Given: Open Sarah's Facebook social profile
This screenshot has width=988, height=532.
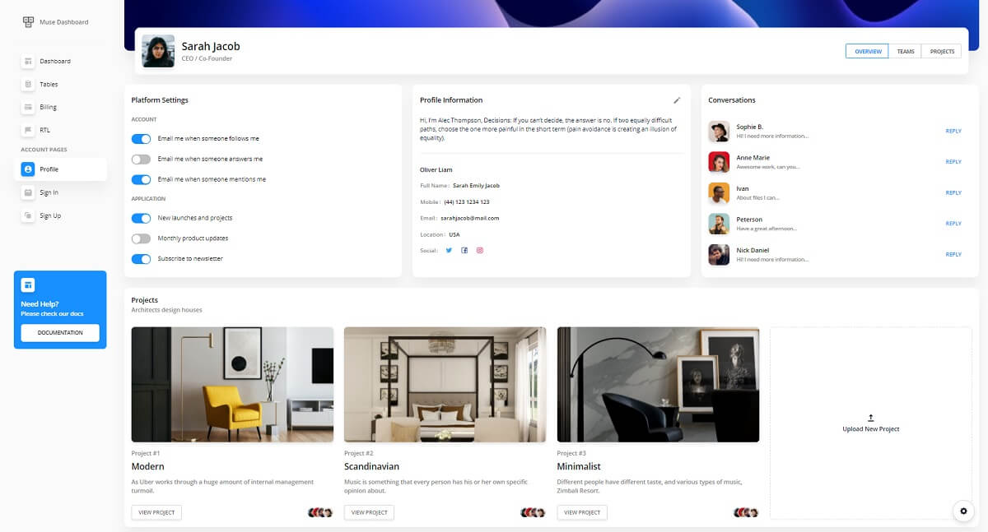Looking at the screenshot, I should (x=464, y=249).
